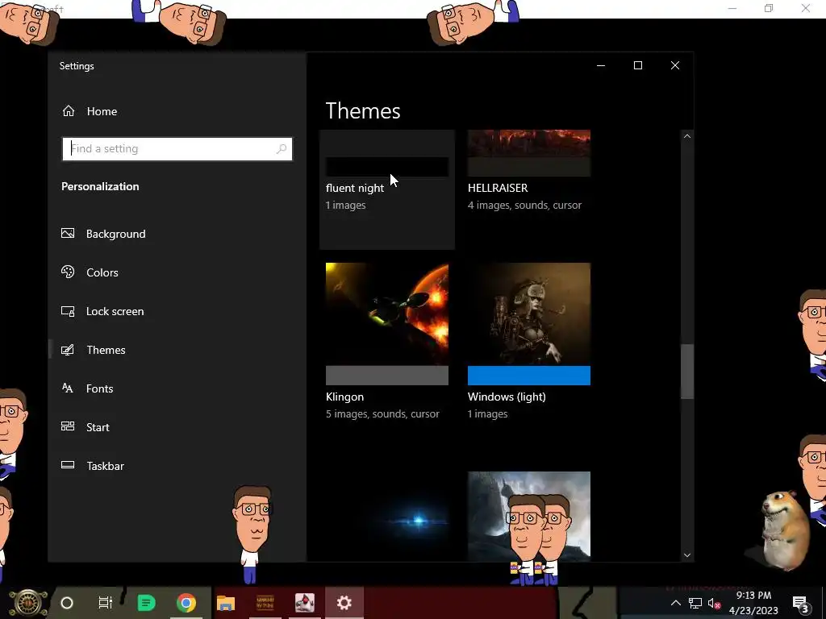Select the Windows (light) theme thumbnail
The image size is (826, 619).
529,314
